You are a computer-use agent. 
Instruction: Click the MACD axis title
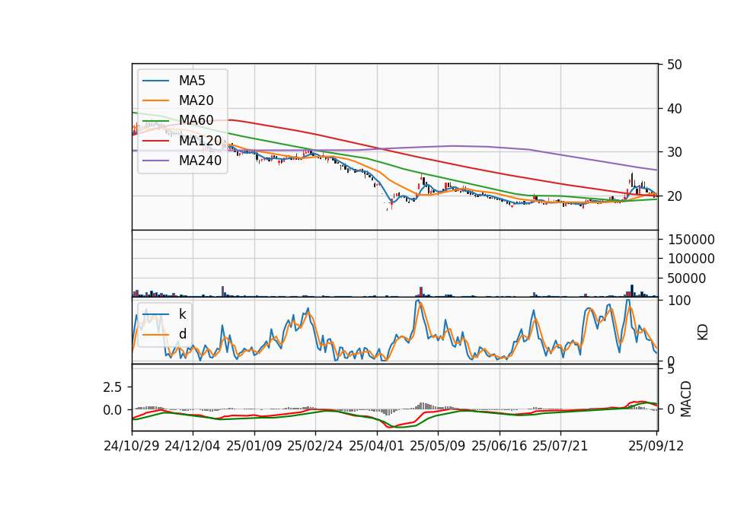(685, 399)
